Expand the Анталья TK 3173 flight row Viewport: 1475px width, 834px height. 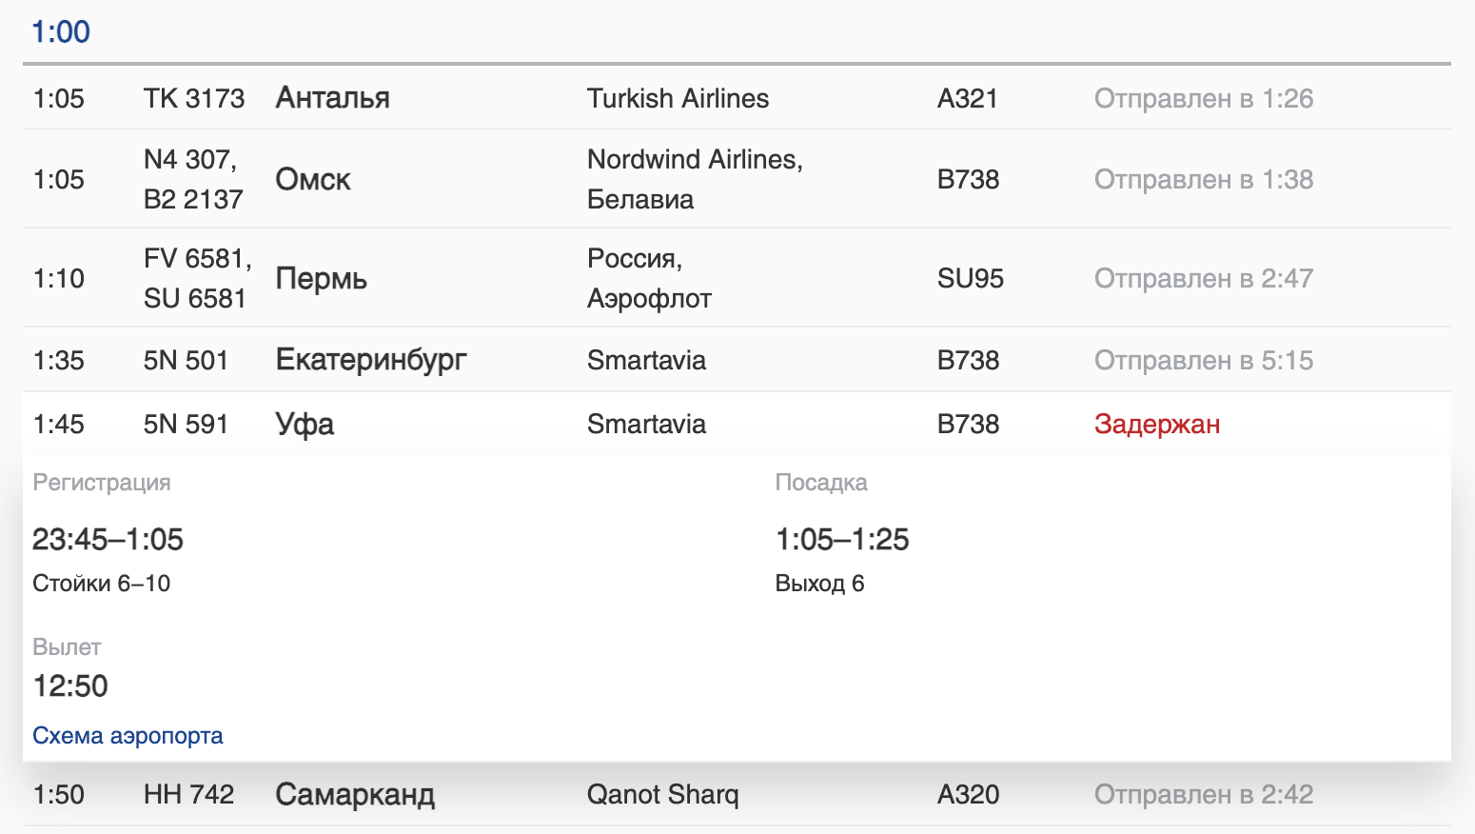click(x=332, y=98)
